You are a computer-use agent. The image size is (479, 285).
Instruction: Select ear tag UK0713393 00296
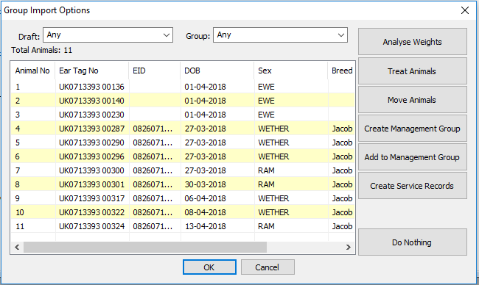[91, 156]
